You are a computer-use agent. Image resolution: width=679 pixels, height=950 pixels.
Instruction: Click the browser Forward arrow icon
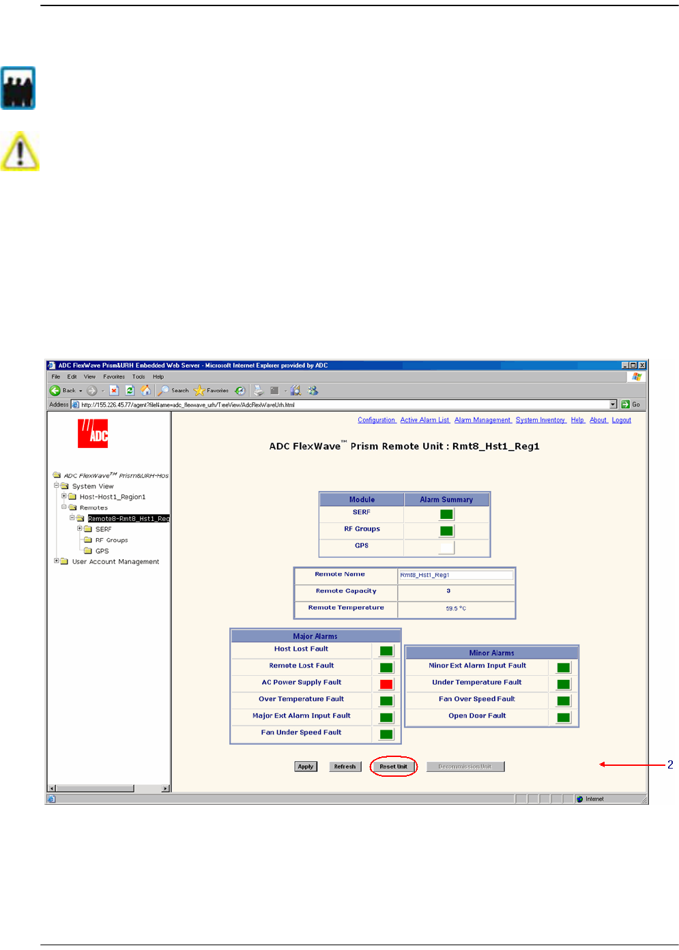(91, 391)
